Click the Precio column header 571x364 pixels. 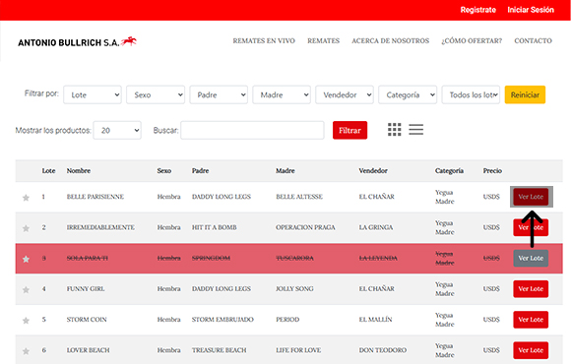[492, 171]
